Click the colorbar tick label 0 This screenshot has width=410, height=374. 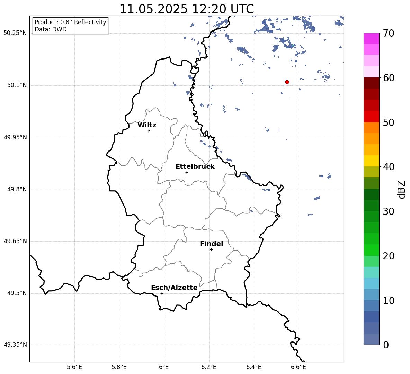pos(386,345)
